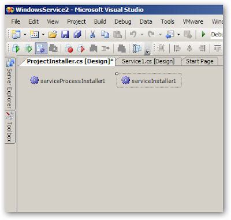Viewport: 231px width, 220px height.
Task: Expand the Add New Item dropdown arrow
Action: 43,35
